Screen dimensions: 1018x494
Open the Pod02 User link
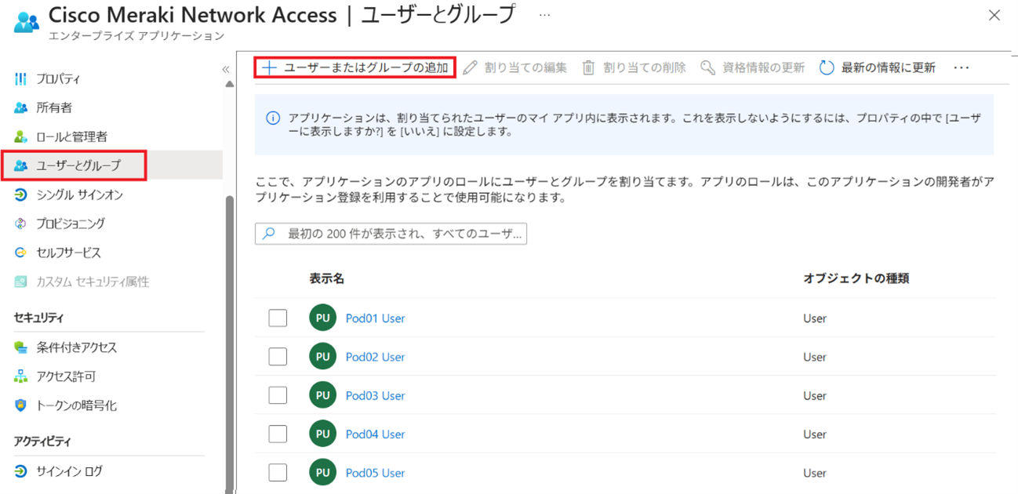375,357
